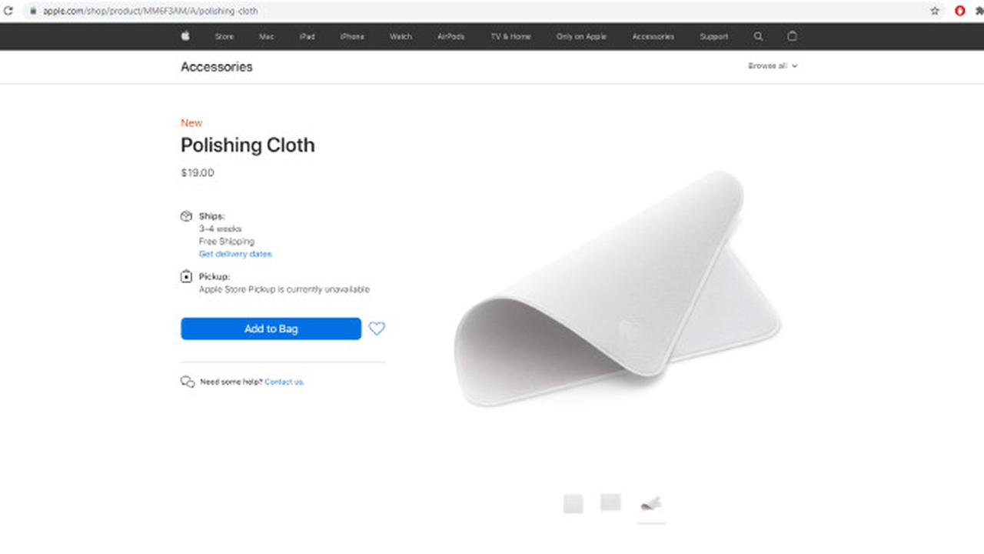Image resolution: width=984 pixels, height=554 pixels.
Task: Select the folded cloth thumbnail
Action: pyautogui.click(x=651, y=503)
